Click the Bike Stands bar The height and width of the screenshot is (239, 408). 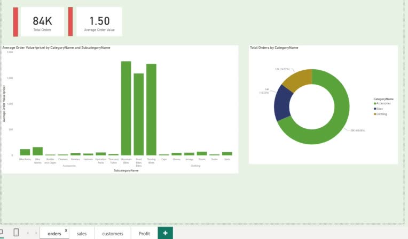pos(37,151)
